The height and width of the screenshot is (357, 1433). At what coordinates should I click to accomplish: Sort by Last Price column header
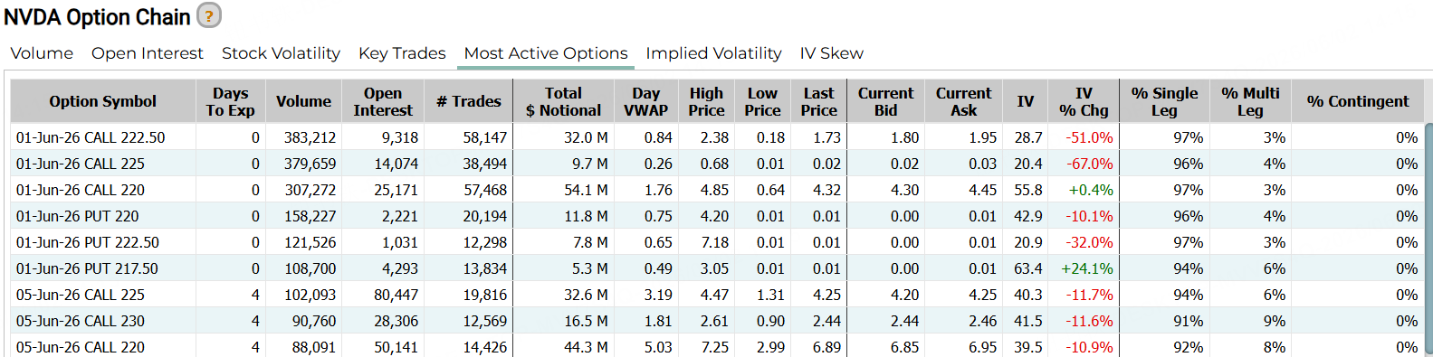[x=818, y=101]
